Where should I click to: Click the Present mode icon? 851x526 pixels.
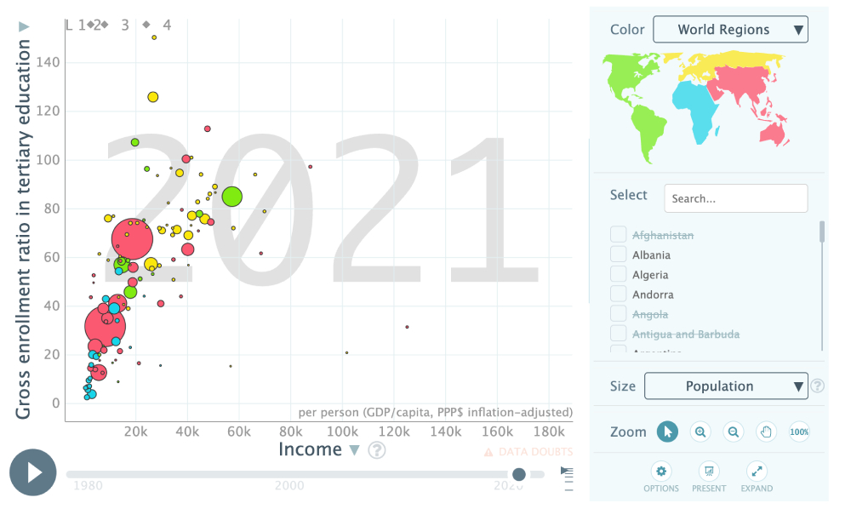[709, 471]
